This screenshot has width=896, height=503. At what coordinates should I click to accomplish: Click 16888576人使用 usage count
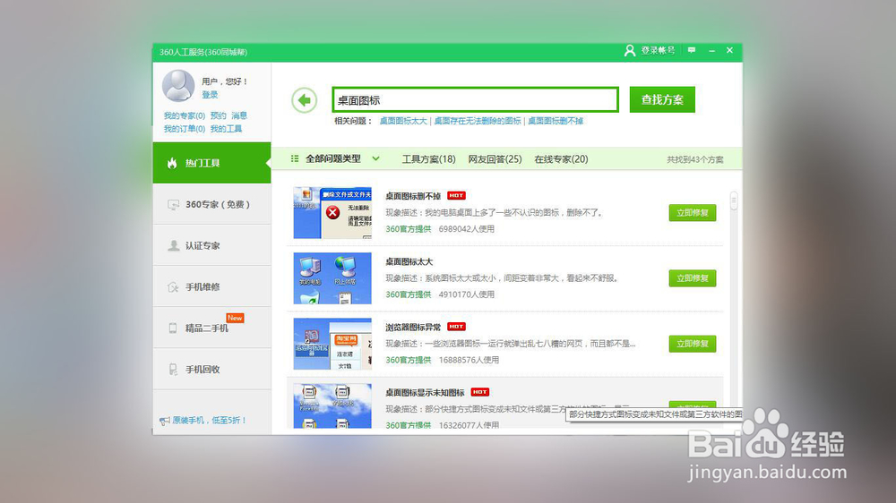coord(469,361)
